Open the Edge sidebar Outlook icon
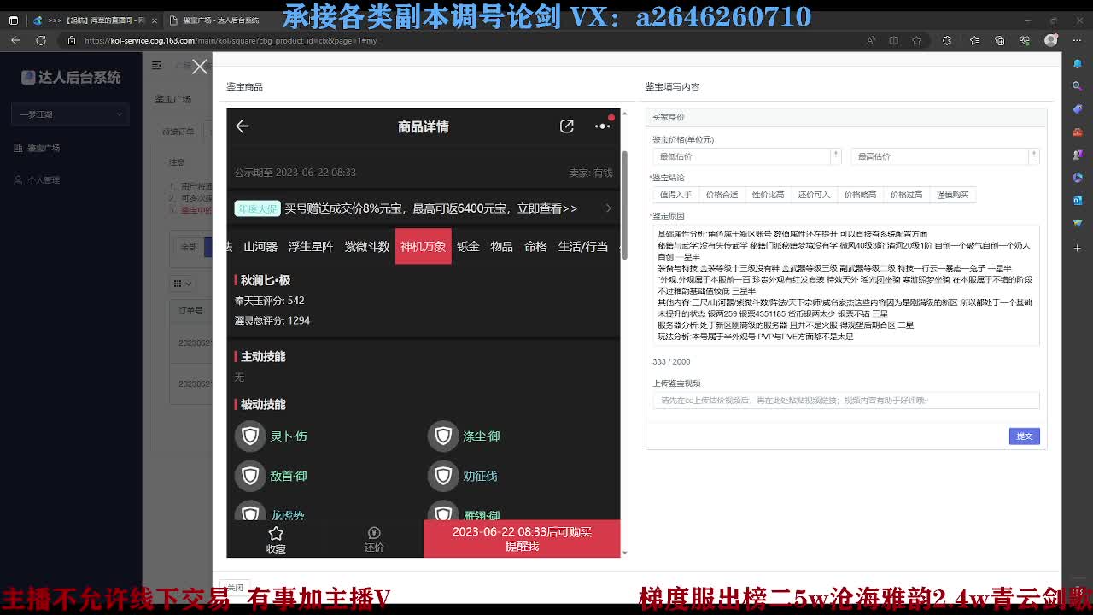1093x615 pixels. [1078, 201]
